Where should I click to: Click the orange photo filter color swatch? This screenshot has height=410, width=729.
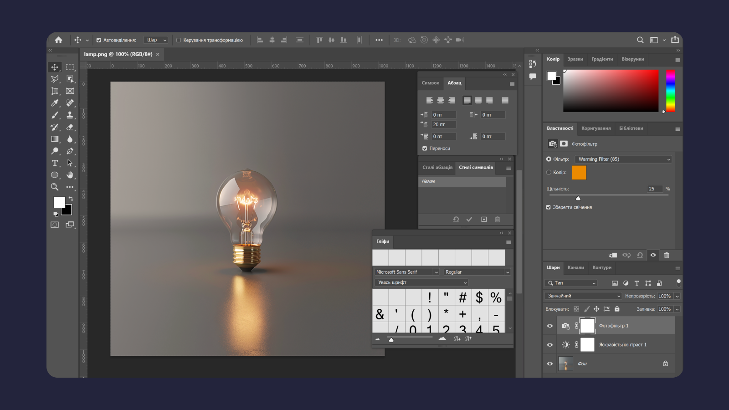(x=579, y=173)
